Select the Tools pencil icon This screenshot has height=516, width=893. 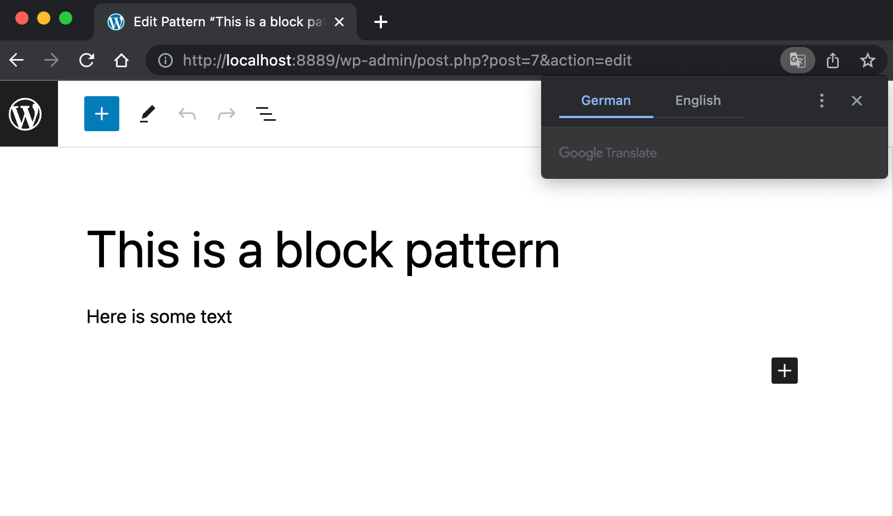147,114
